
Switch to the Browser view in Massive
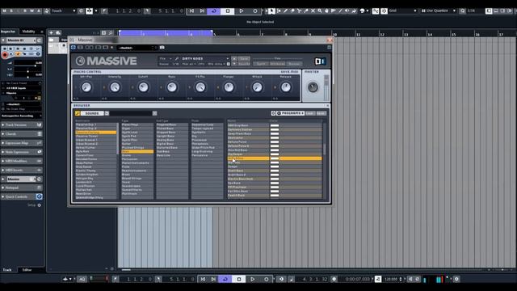(x=294, y=64)
